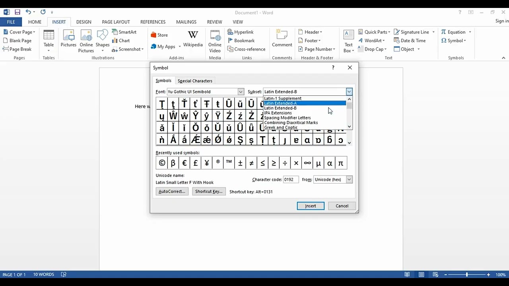This screenshot has width=509, height=286.
Task: Select Æ character in symbol grid
Action: pos(195,140)
